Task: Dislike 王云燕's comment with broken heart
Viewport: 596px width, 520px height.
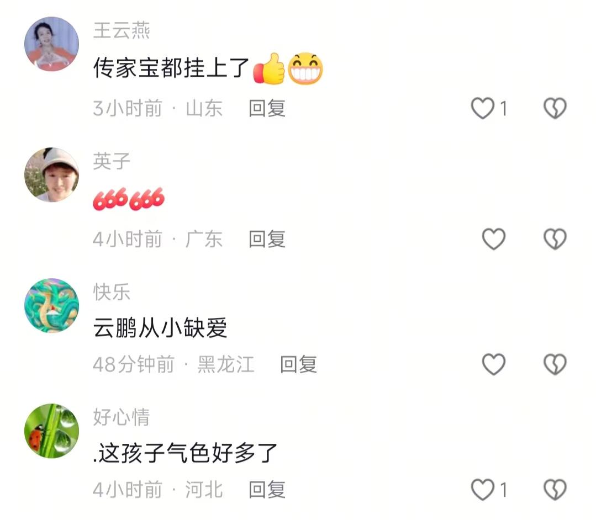Action: [555, 108]
